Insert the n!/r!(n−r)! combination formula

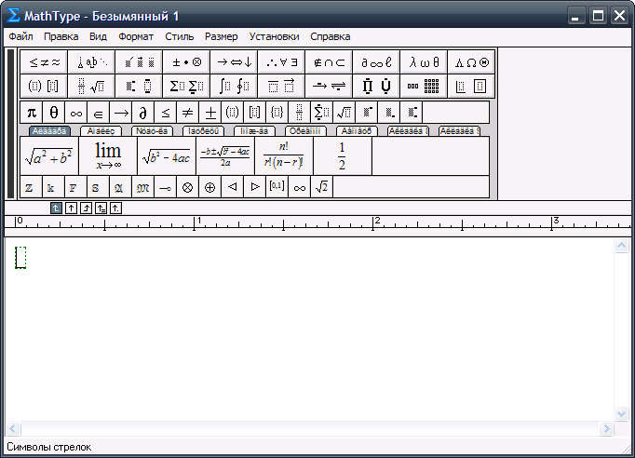[x=283, y=155]
